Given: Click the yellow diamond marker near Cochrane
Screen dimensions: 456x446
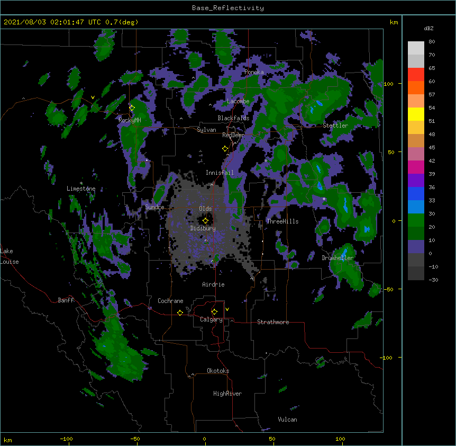Looking at the screenshot, I should tap(180, 313).
